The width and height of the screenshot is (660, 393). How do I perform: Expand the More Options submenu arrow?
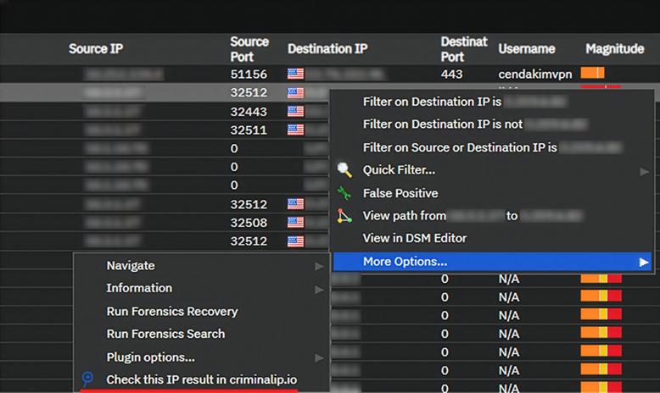point(644,263)
